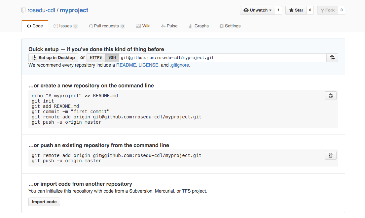Click the git@github.com clone URL field
The height and width of the screenshot is (218, 365).
223,58
